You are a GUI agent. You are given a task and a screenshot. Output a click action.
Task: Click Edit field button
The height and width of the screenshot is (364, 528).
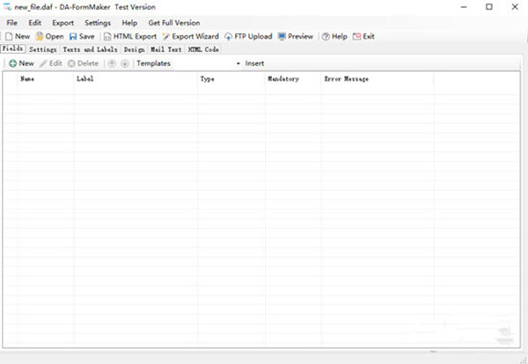[x=51, y=63]
